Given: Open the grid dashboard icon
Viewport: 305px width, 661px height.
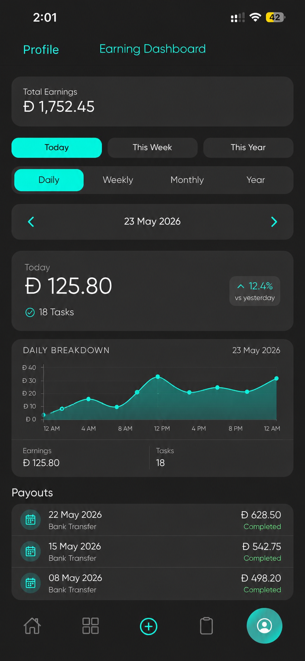Looking at the screenshot, I should (90, 626).
